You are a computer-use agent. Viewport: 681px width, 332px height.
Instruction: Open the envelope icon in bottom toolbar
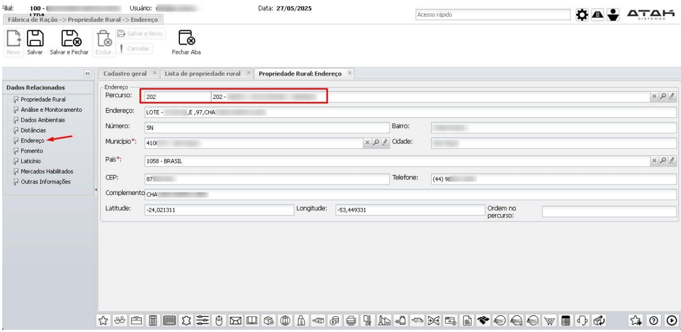click(235, 321)
